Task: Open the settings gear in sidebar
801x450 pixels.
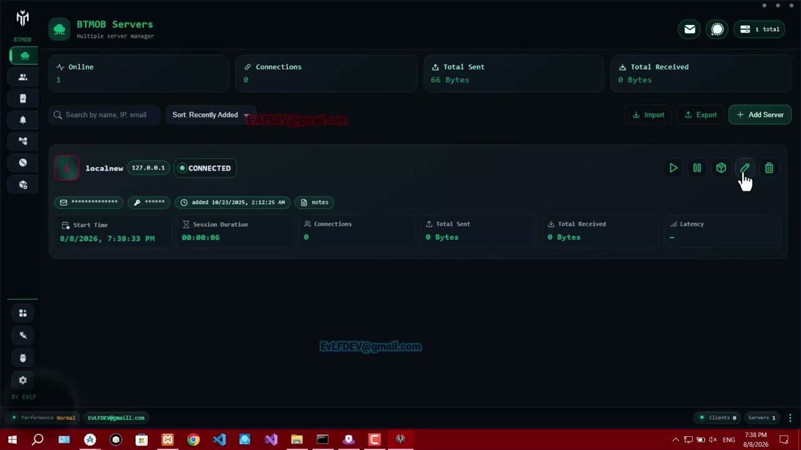Action: coord(23,380)
